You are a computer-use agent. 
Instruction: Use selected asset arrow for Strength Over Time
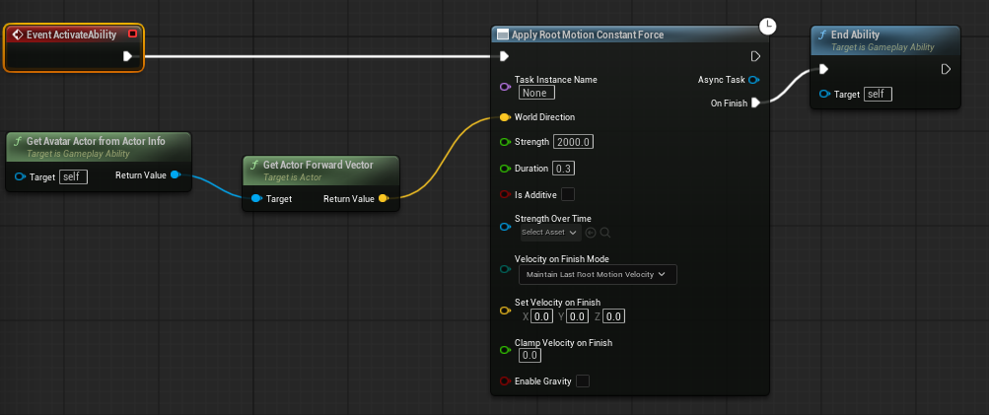coord(591,233)
